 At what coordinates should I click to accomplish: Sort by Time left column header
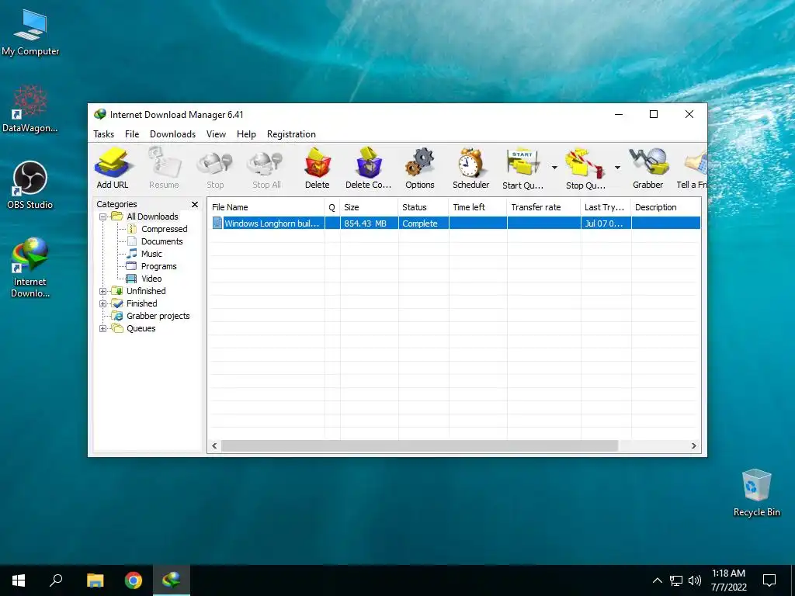coord(477,207)
